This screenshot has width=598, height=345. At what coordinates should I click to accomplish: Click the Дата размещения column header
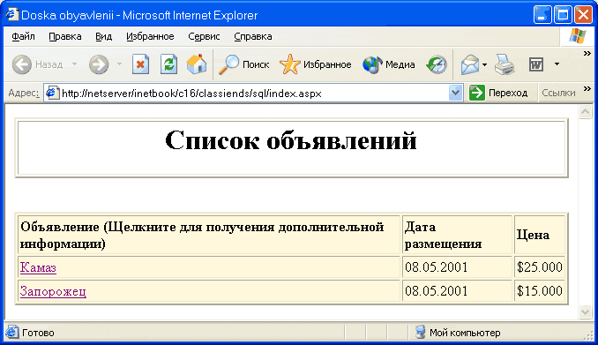[457, 235]
